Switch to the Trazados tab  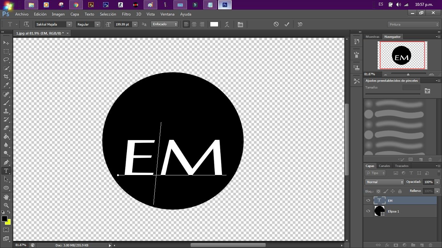point(402,166)
